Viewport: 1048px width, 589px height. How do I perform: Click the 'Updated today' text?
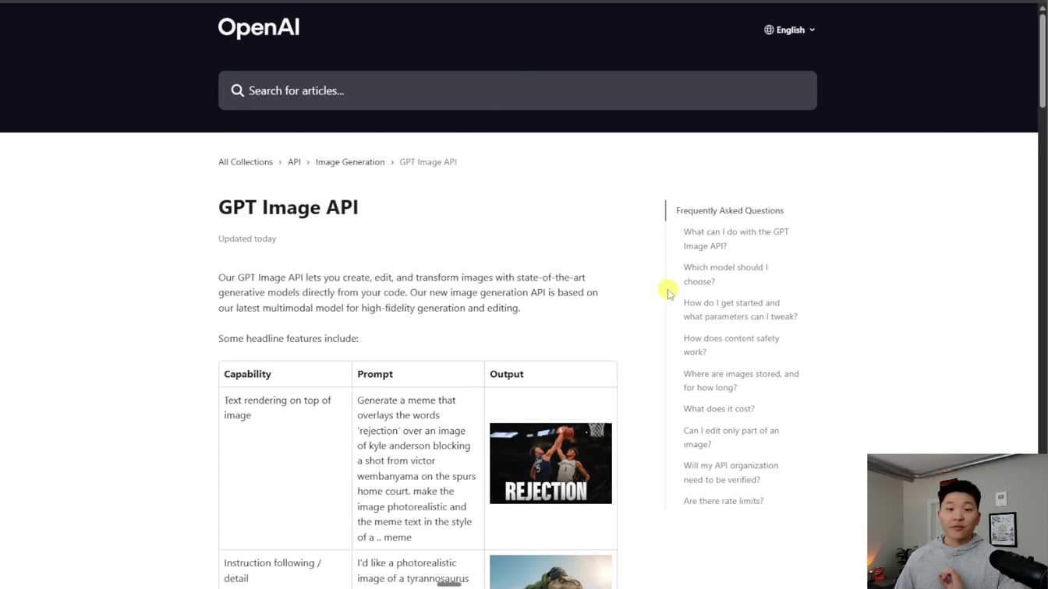click(x=247, y=238)
